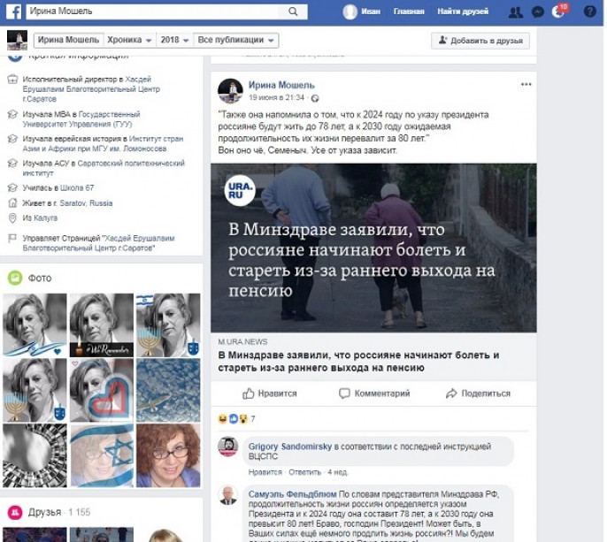The width and height of the screenshot is (607, 542).
Task: Open photo with the heart overlay
Action: click(x=102, y=390)
